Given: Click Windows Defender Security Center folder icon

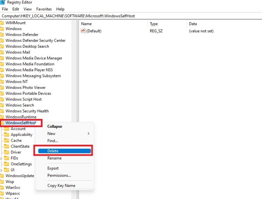Looking at the screenshot, I should coord(2,41).
